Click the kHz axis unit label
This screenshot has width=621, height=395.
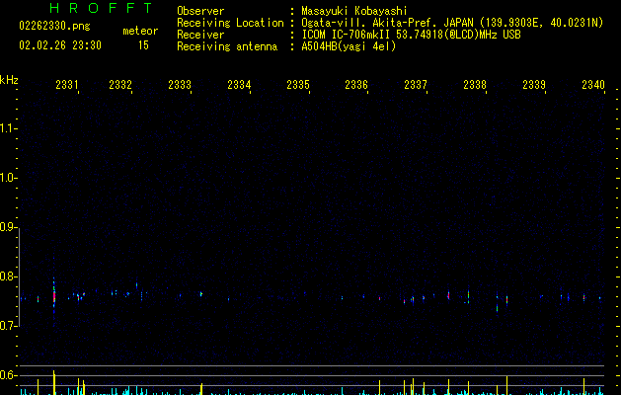coord(9,80)
